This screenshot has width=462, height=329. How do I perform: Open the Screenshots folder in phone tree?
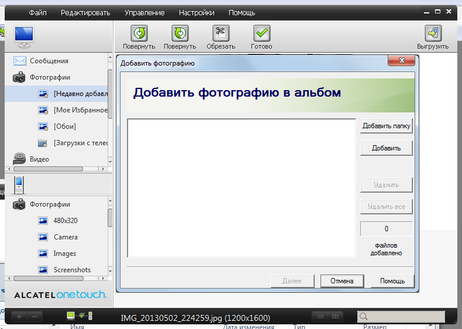(x=72, y=270)
